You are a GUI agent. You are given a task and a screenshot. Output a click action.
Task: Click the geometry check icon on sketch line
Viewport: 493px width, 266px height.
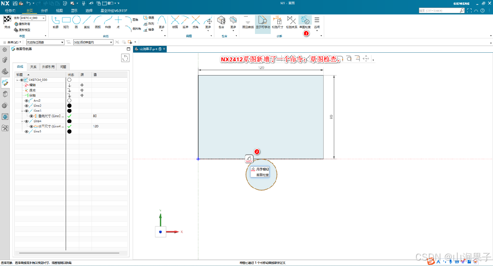pos(249,159)
